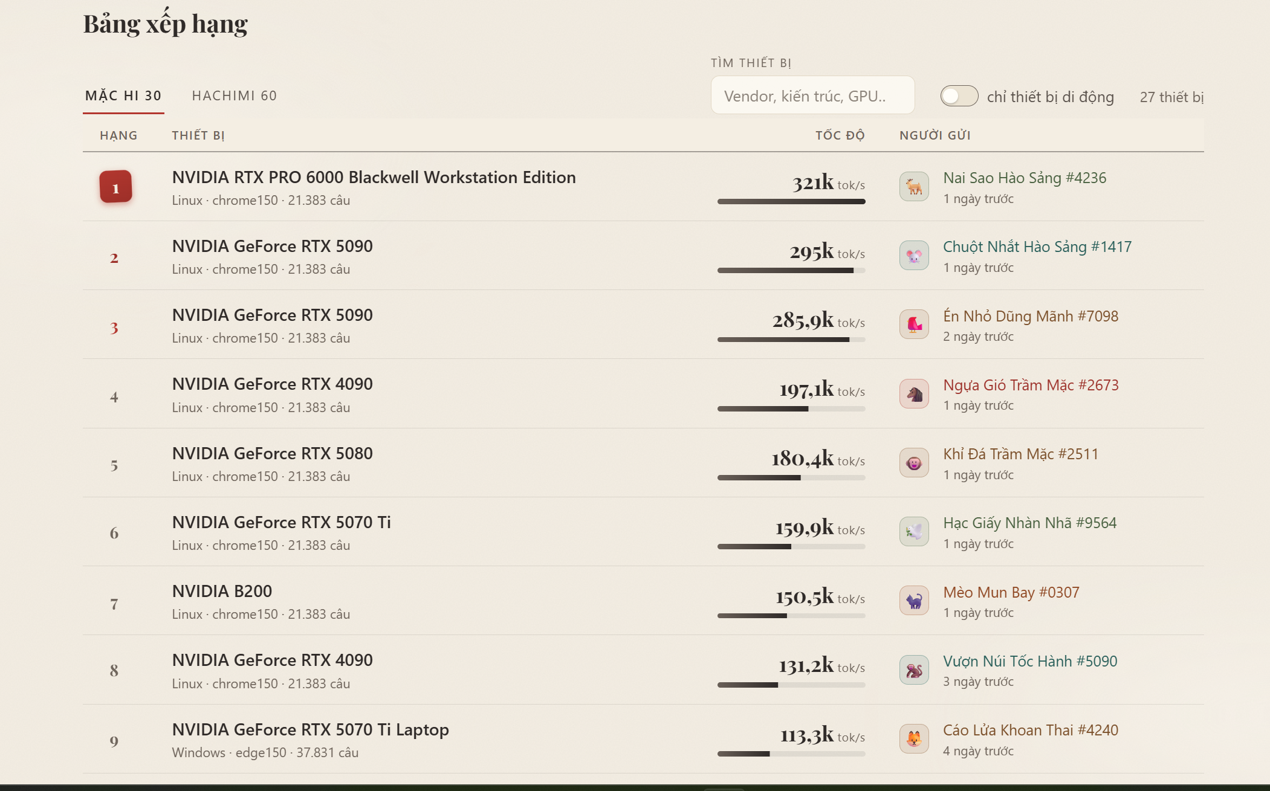The image size is (1270, 791).
Task: Click the gibbon avatar of Vượn Núi Tốc Hành
Action: click(x=914, y=670)
